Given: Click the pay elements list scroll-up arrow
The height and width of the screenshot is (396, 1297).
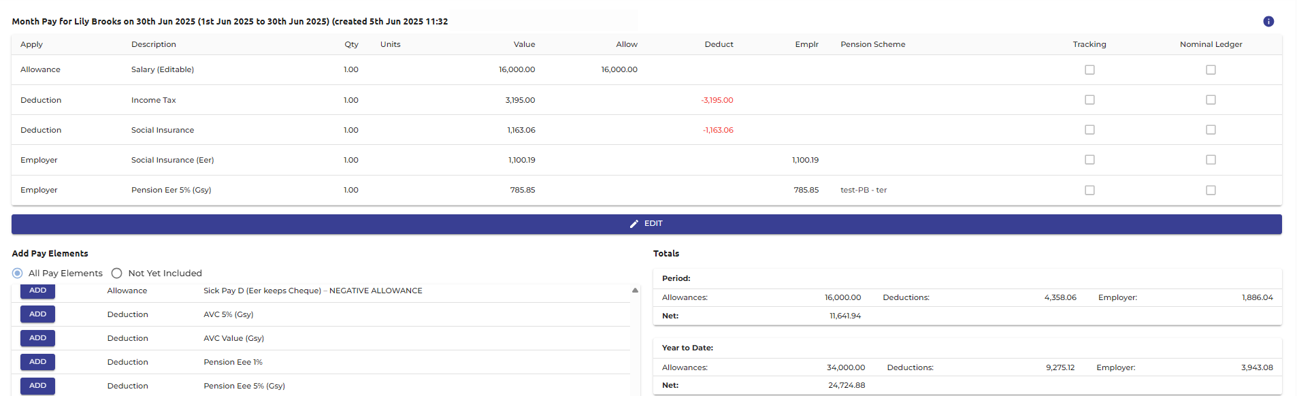Looking at the screenshot, I should pos(635,290).
